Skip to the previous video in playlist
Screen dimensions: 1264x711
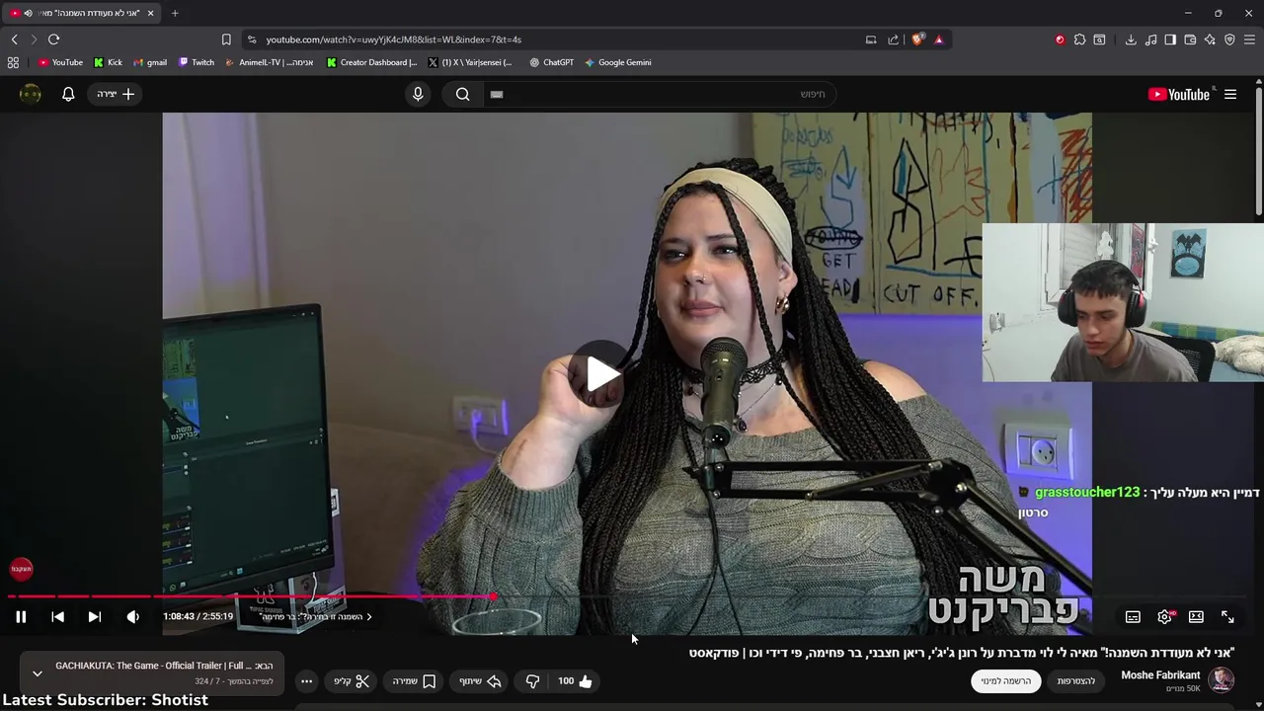(x=58, y=617)
